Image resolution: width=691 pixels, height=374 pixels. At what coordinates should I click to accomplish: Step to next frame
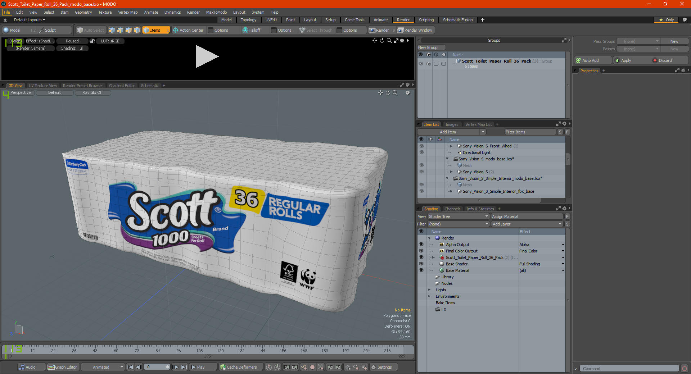tap(175, 367)
